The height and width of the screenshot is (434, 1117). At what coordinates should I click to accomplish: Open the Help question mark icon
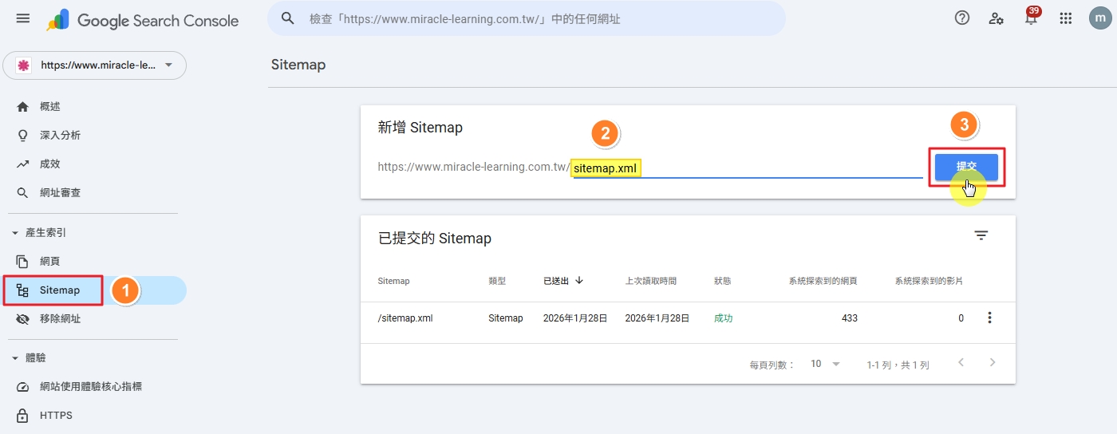click(x=962, y=18)
